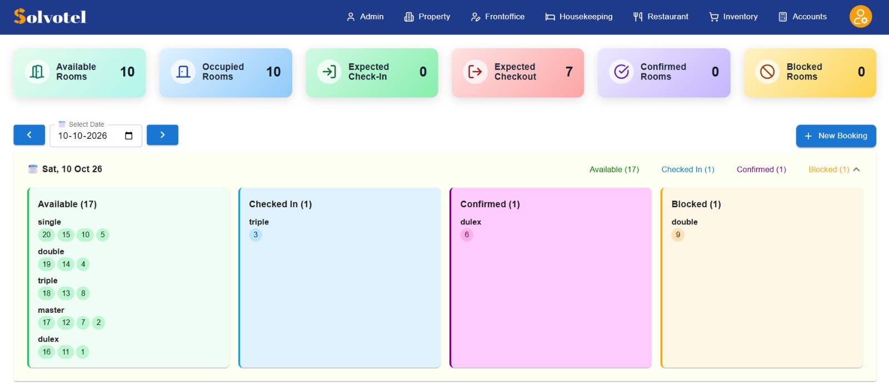
Task: Select available triple room 18
Action: click(47, 293)
